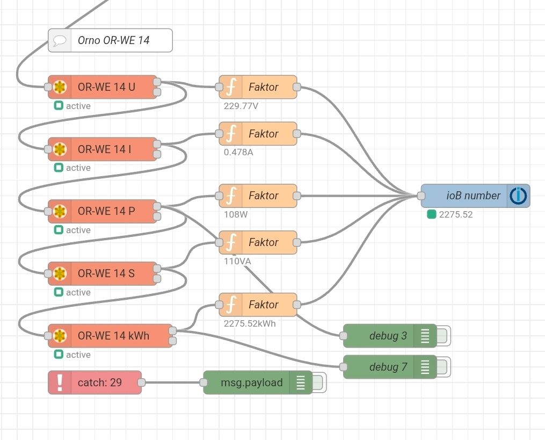Click the modbus icon on OR-WE 14 I

(60, 149)
